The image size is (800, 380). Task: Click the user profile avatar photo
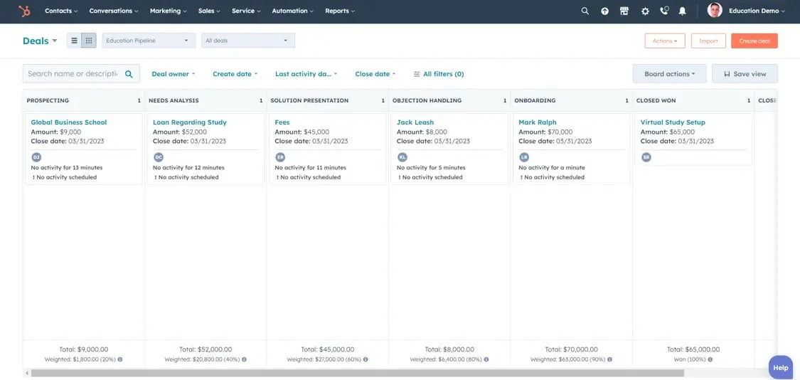pos(715,10)
